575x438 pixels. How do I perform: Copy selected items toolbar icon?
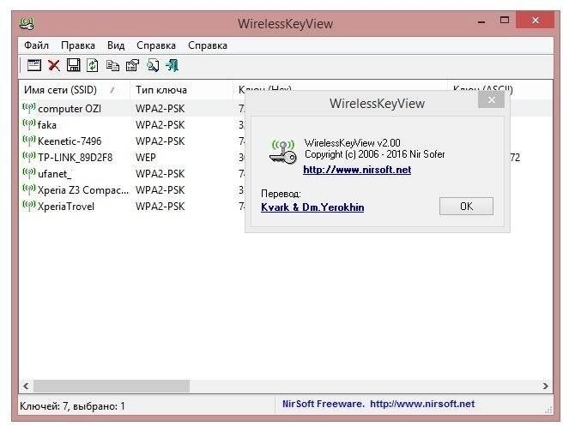point(112,65)
